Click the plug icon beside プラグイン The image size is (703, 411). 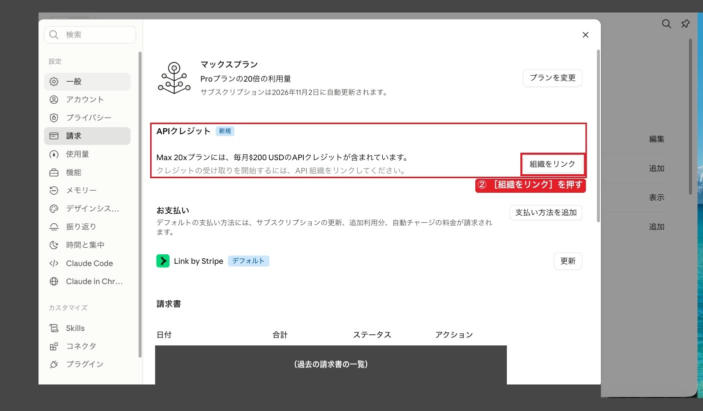[54, 364]
